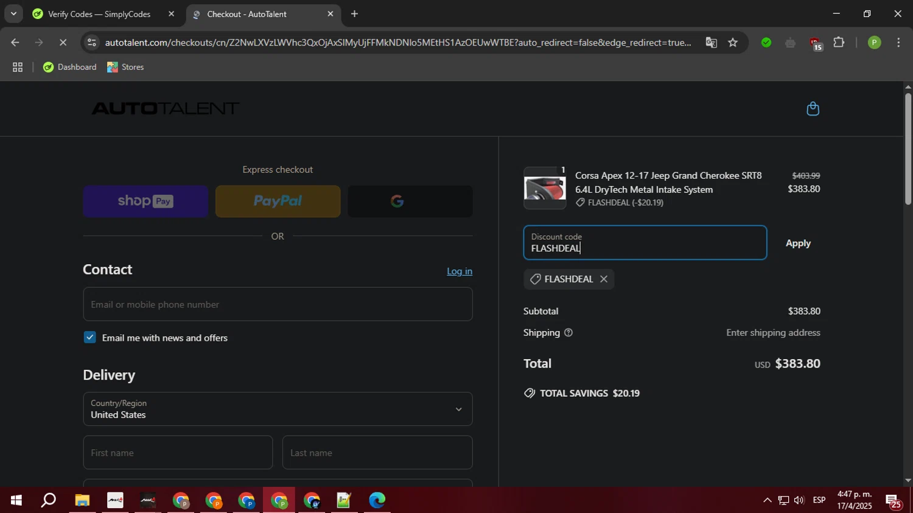Open the Dashboard bookmark

coord(69,68)
